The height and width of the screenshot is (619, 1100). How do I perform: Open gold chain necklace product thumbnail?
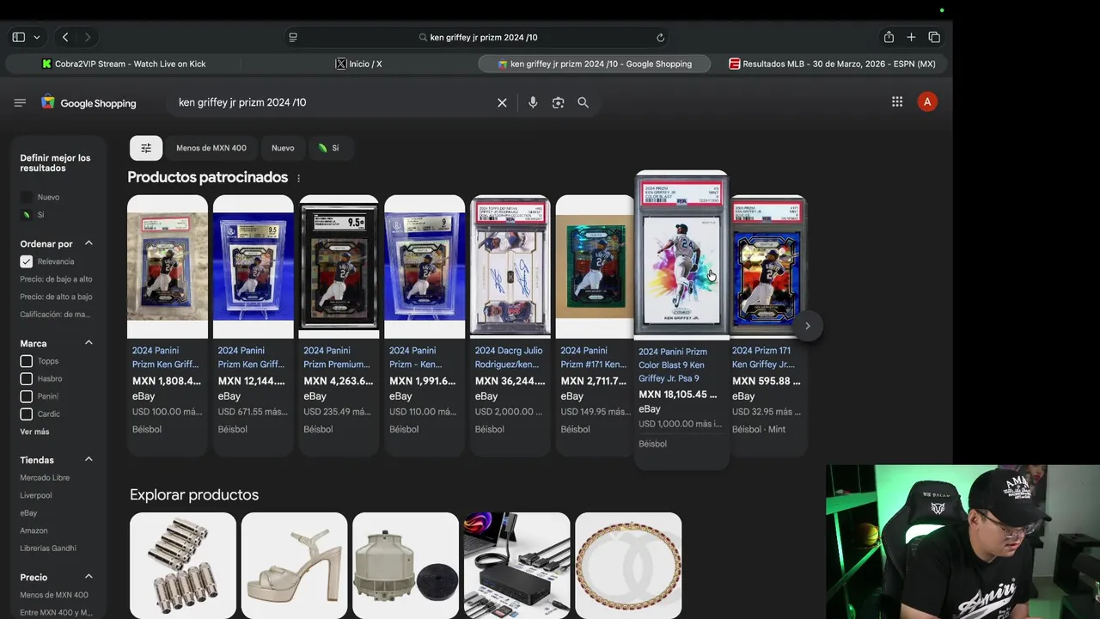coord(628,565)
